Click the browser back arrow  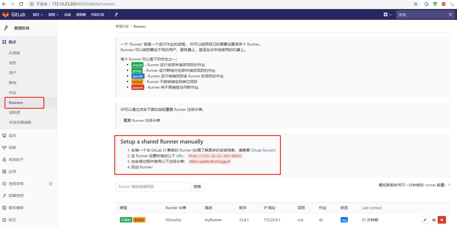[4, 4]
